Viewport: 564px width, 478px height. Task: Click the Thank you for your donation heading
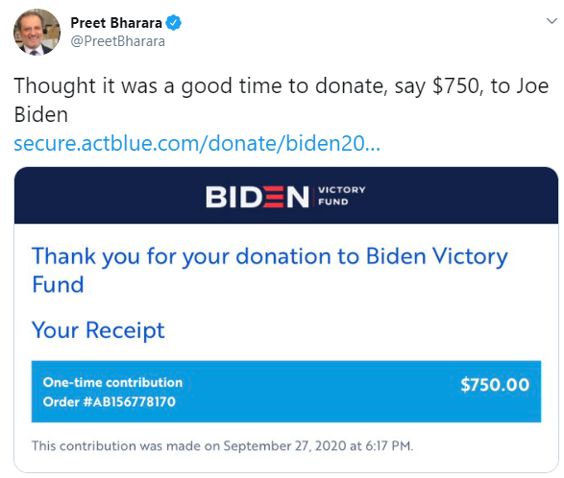point(269,271)
